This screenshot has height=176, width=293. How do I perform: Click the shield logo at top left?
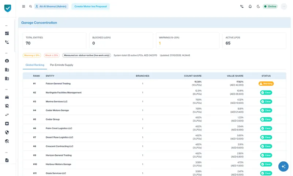pyautogui.click(x=8, y=8)
